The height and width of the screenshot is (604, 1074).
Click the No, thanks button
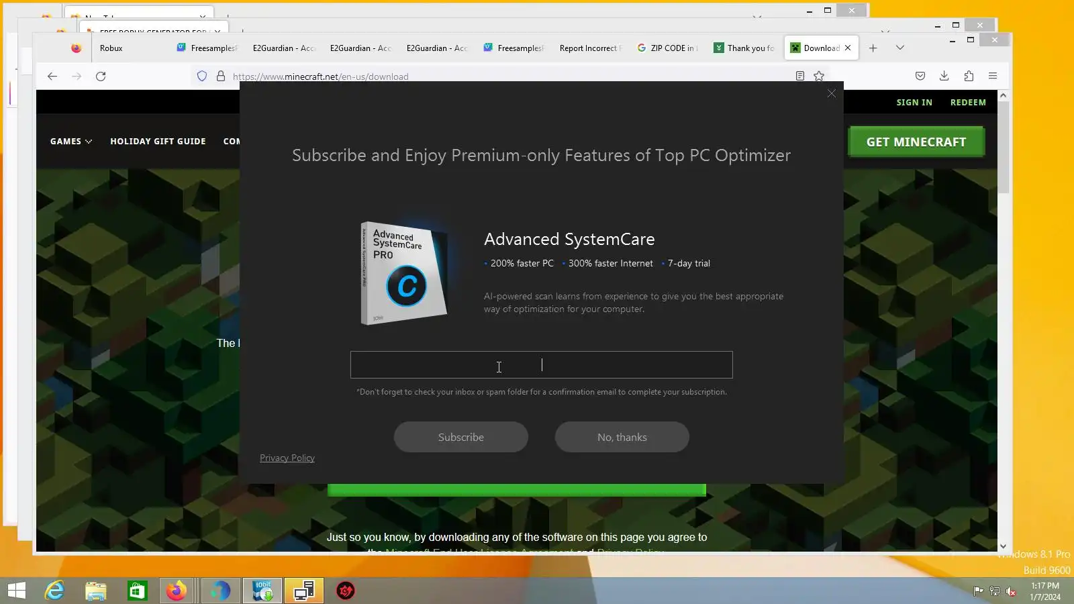pyautogui.click(x=622, y=437)
